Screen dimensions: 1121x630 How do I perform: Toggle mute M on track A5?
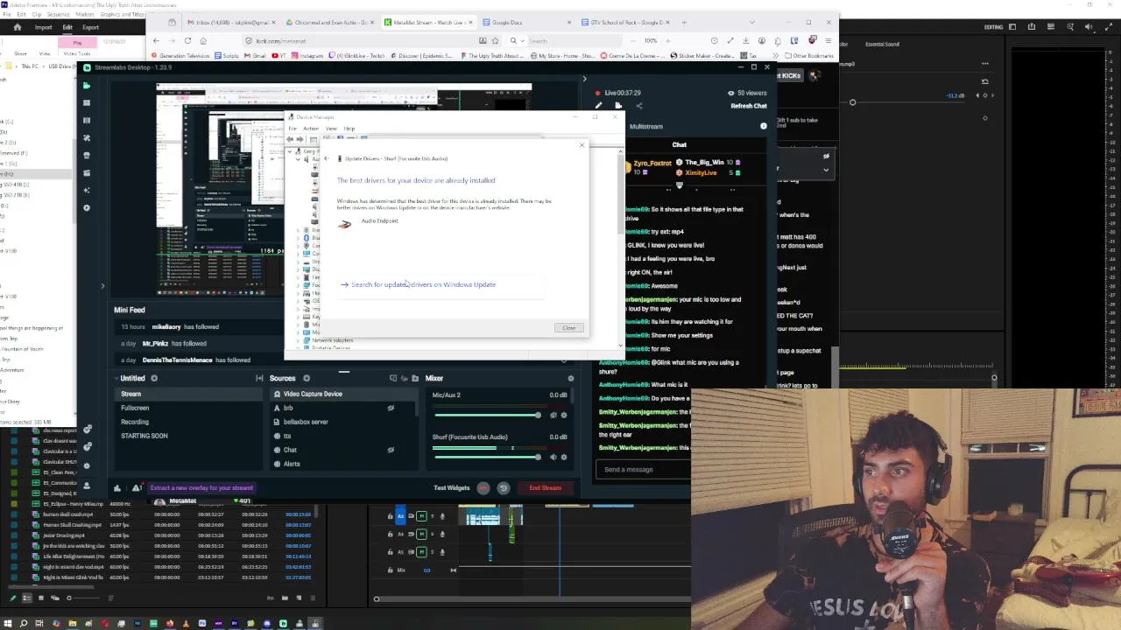[421, 551]
